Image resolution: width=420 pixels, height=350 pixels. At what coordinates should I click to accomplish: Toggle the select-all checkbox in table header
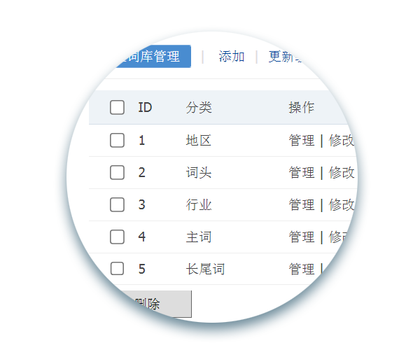point(117,107)
